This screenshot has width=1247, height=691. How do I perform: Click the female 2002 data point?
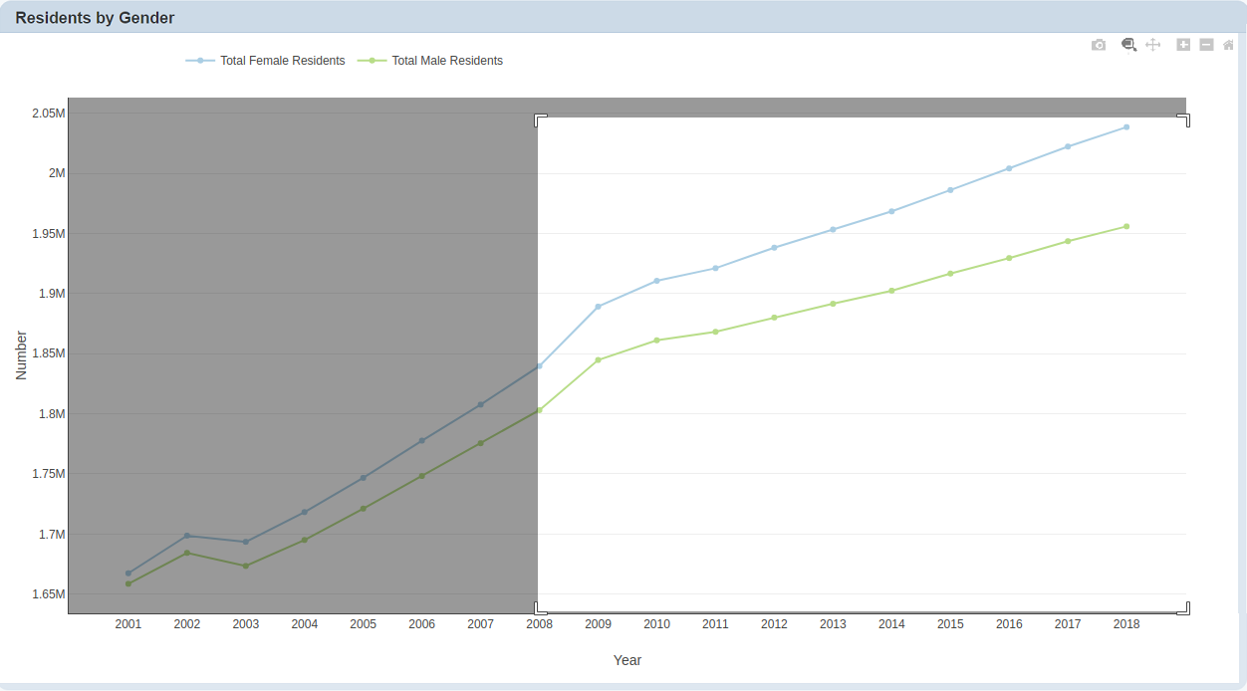coord(187,536)
